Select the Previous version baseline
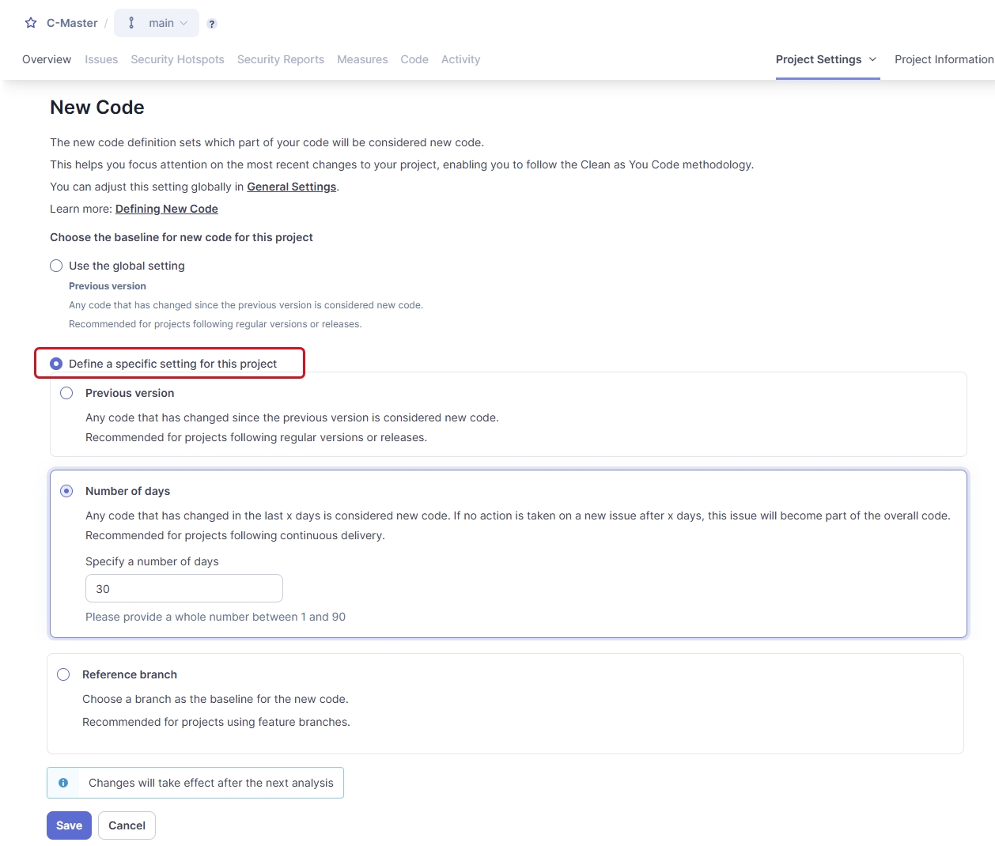Viewport: 995px width, 846px height. click(x=66, y=393)
